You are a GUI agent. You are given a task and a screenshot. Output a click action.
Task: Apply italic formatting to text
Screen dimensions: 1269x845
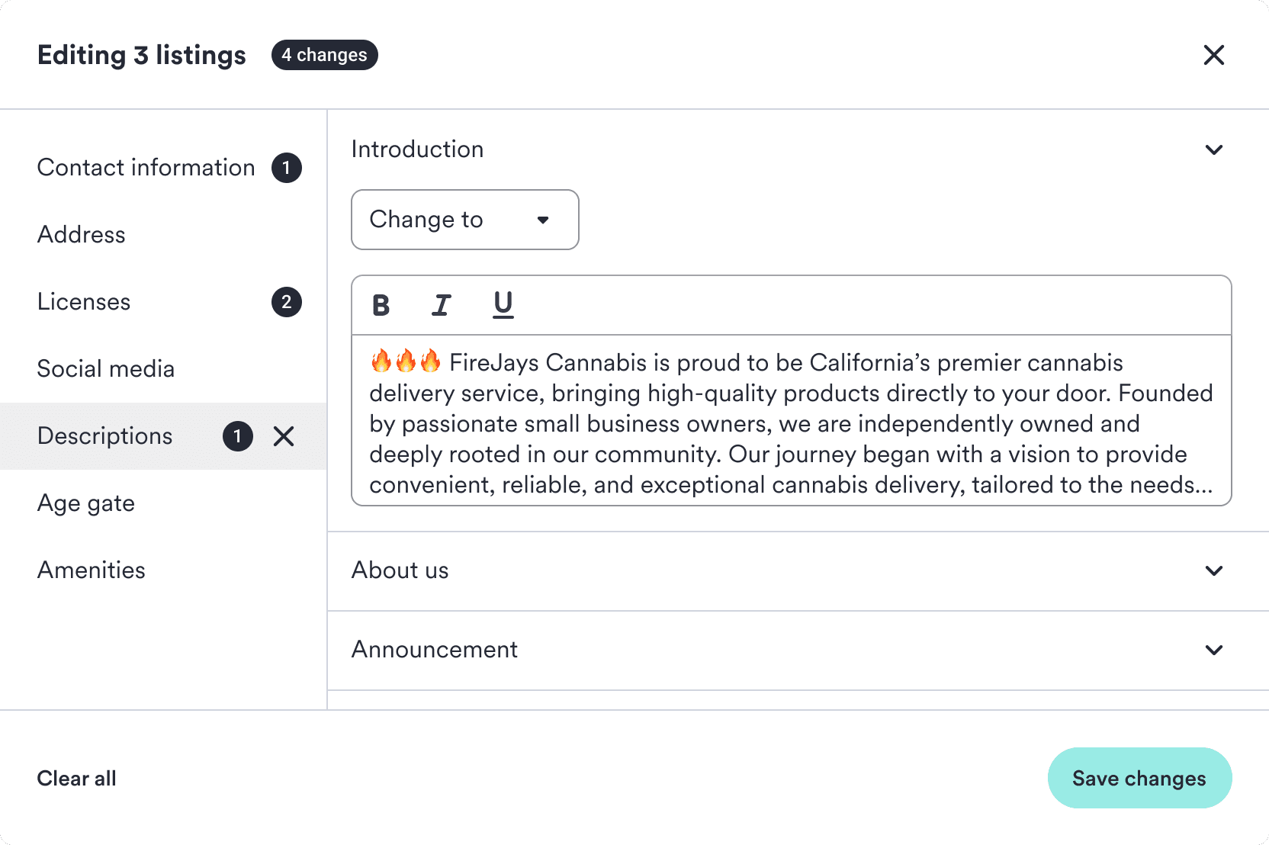click(441, 305)
